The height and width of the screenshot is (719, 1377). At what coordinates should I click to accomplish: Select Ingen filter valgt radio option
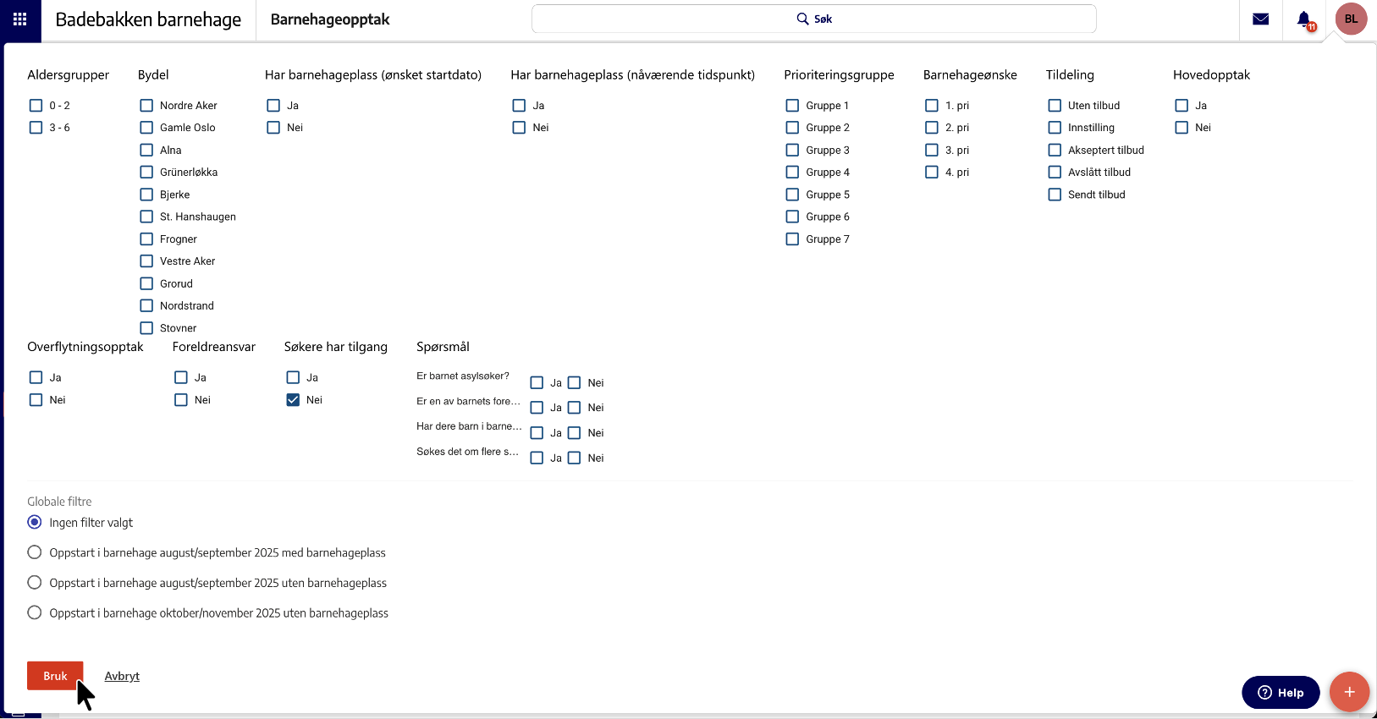click(35, 523)
